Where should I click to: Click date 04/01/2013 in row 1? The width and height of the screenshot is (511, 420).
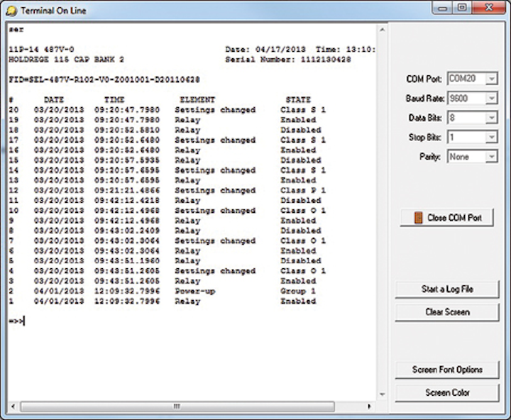[59, 302]
